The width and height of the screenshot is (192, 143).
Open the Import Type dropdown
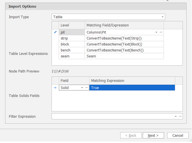[x=163, y=17]
